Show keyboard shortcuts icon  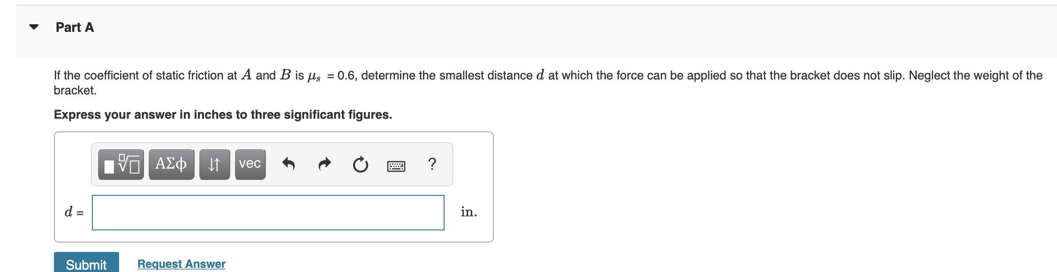click(x=396, y=166)
